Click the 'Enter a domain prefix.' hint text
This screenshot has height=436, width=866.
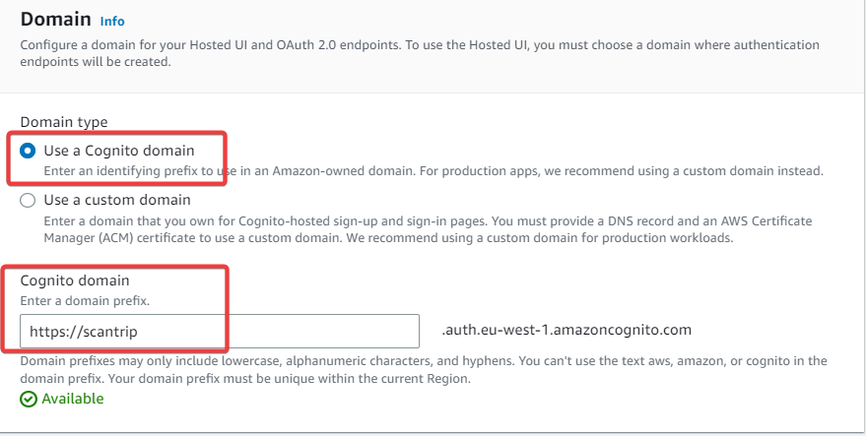click(x=85, y=299)
